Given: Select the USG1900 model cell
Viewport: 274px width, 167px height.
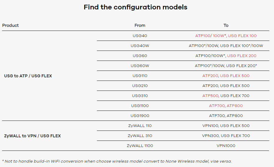Looking at the screenshot, I should [140, 116].
